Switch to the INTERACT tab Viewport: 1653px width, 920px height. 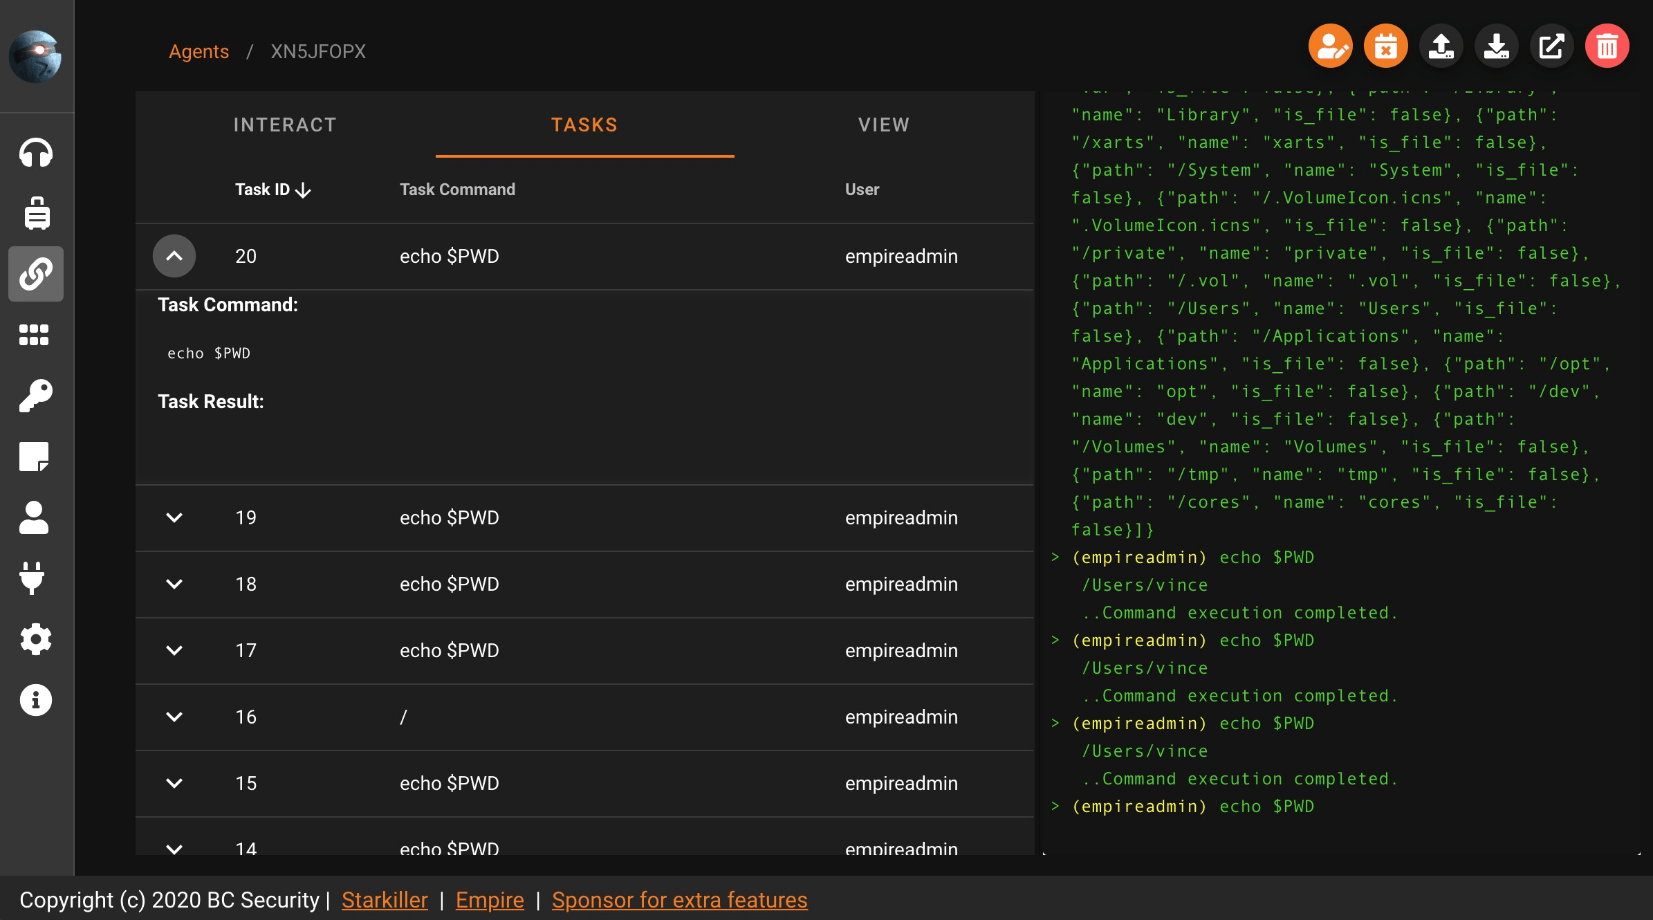(x=285, y=125)
